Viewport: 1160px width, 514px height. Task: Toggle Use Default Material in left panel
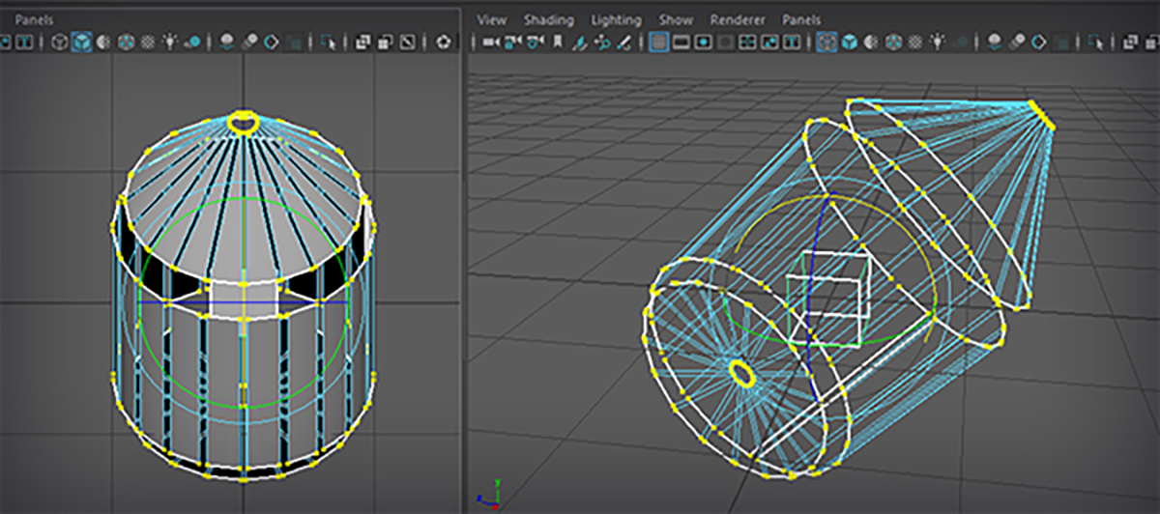point(102,42)
